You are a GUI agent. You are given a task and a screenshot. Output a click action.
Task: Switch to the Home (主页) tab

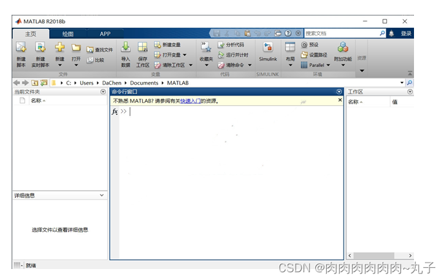30,34
